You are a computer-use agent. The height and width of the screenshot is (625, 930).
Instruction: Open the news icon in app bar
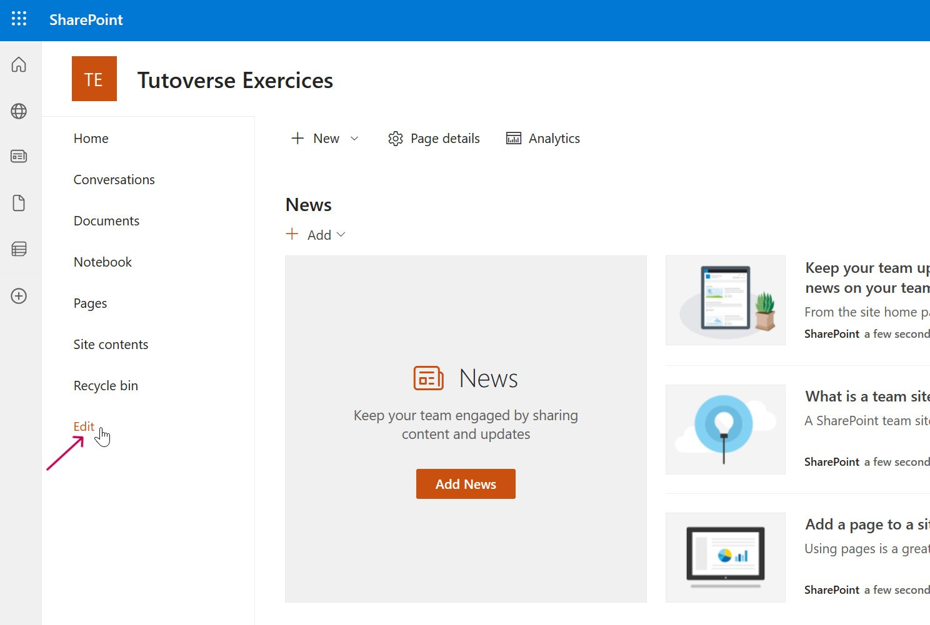click(19, 156)
